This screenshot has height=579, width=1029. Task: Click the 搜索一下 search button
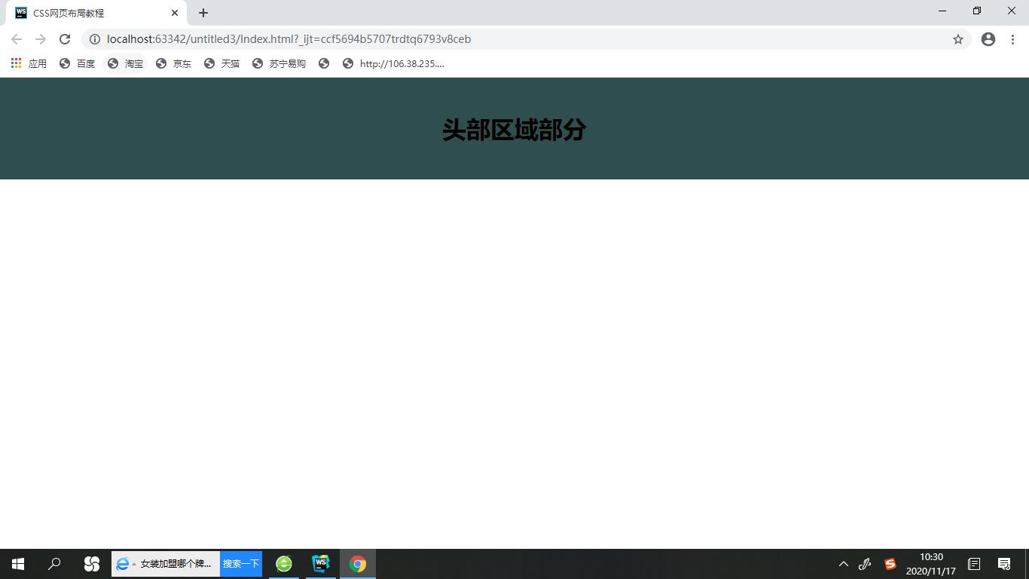(240, 563)
